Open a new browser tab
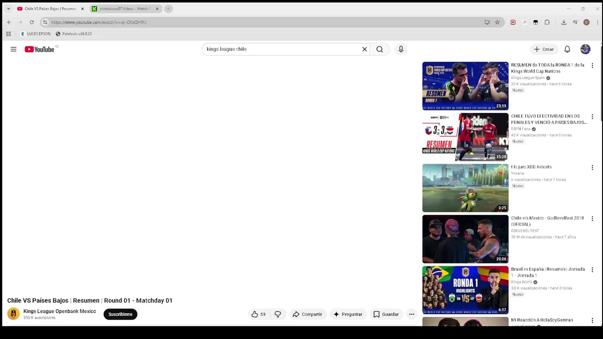The image size is (603, 339). 168,8
